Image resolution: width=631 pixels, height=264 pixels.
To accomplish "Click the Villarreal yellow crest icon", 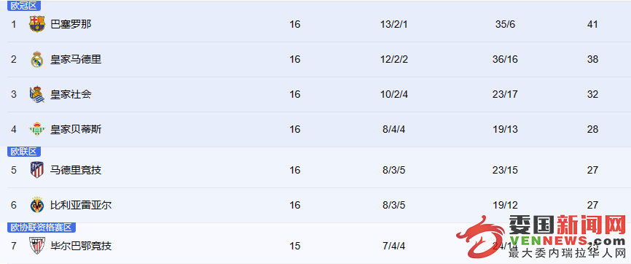I will pos(37,205).
